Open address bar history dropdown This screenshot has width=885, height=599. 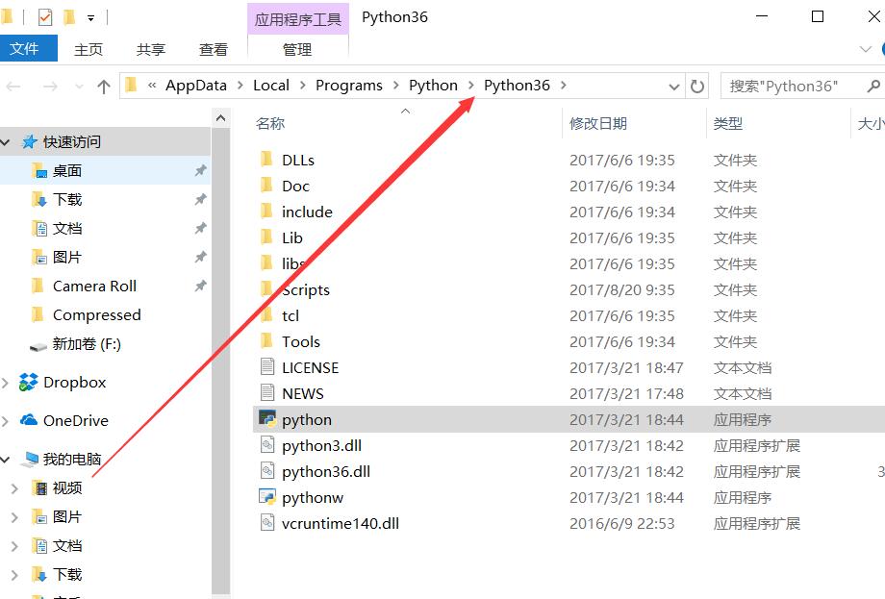click(673, 87)
